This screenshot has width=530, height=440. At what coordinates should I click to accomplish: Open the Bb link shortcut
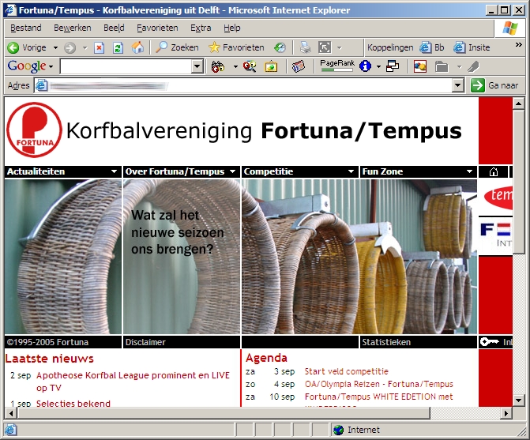431,47
